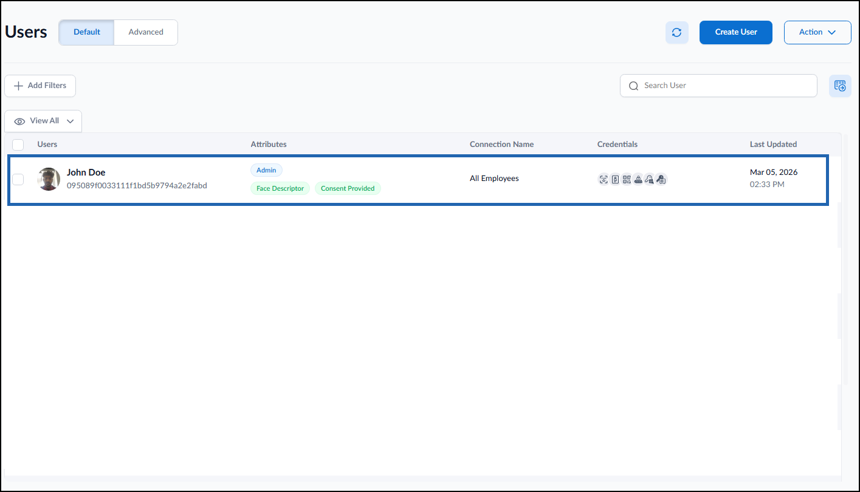Click the key with Windows logo icon
The height and width of the screenshot is (492, 860).
pos(650,179)
